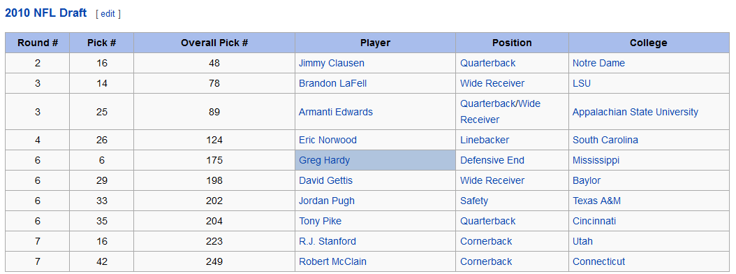Open the Appalachian State University link
This screenshot has height=274, width=736.
635,112
